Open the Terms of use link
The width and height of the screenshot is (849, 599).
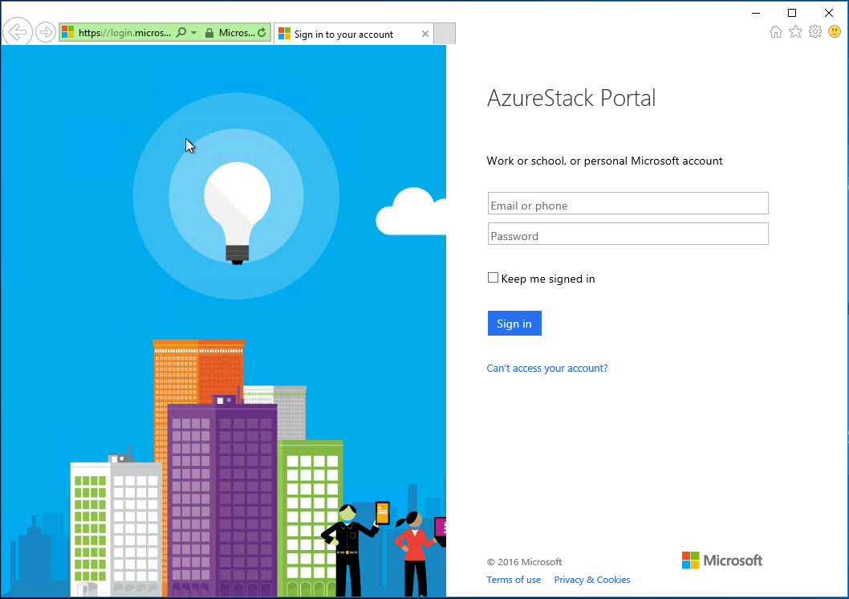click(514, 580)
